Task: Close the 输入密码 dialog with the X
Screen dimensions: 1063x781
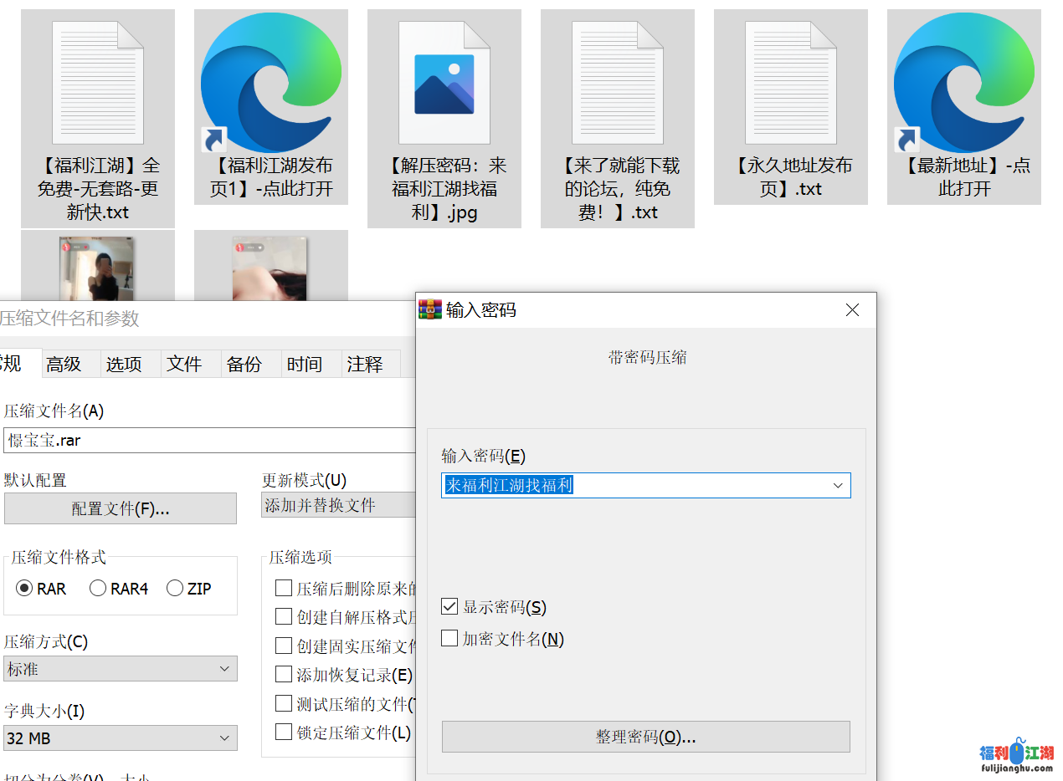Action: tap(852, 310)
